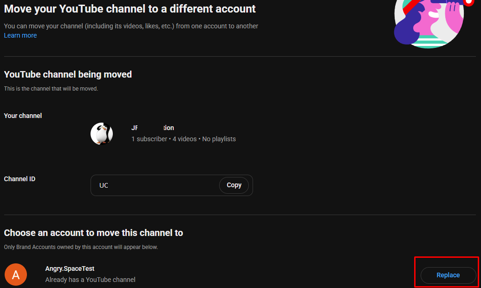Click 'Choose an account to move this channel to'
This screenshot has width=481, height=288.
point(93,233)
